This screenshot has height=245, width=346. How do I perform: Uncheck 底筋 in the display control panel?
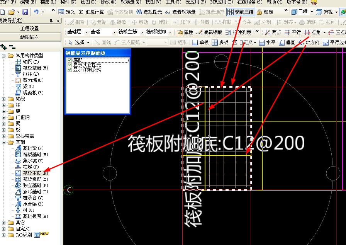70,60
